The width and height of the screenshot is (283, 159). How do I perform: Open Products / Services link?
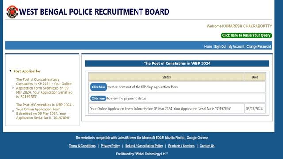181,146
